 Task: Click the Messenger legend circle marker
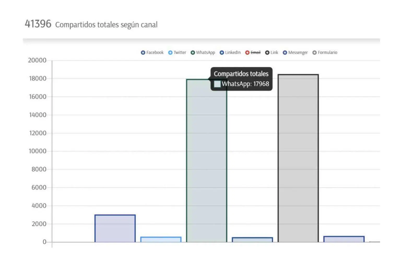285,53
